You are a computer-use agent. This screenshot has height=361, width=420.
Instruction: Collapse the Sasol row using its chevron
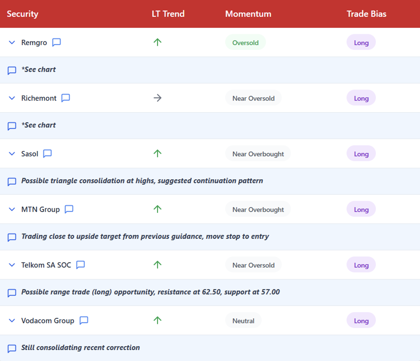(x=12, y=154)
